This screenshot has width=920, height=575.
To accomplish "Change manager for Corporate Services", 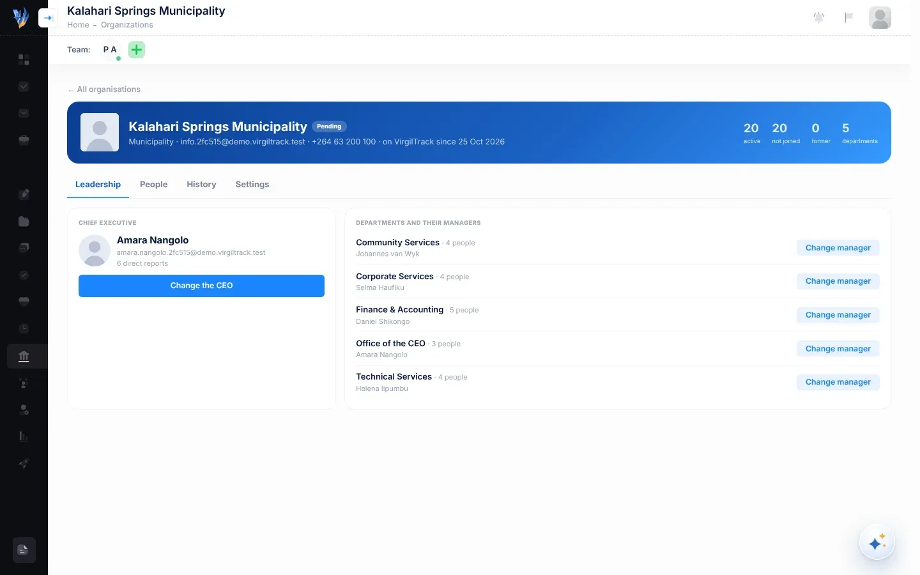I will click(838, 281).
